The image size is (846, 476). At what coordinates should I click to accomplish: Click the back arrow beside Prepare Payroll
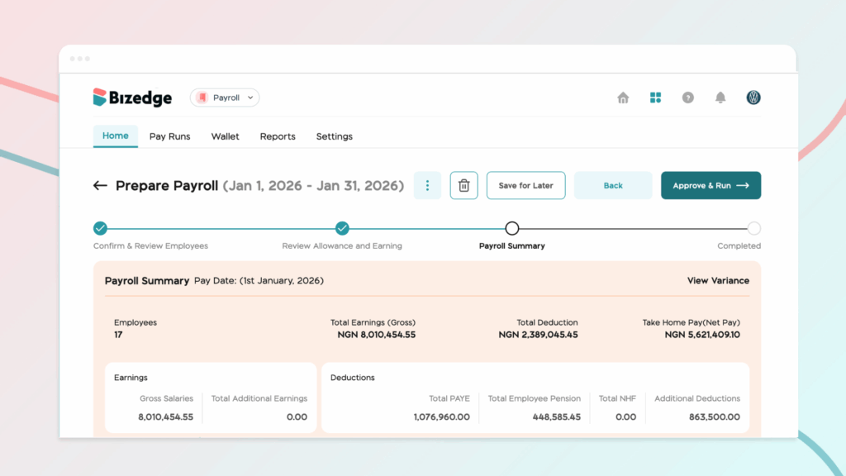click(100, 186)
